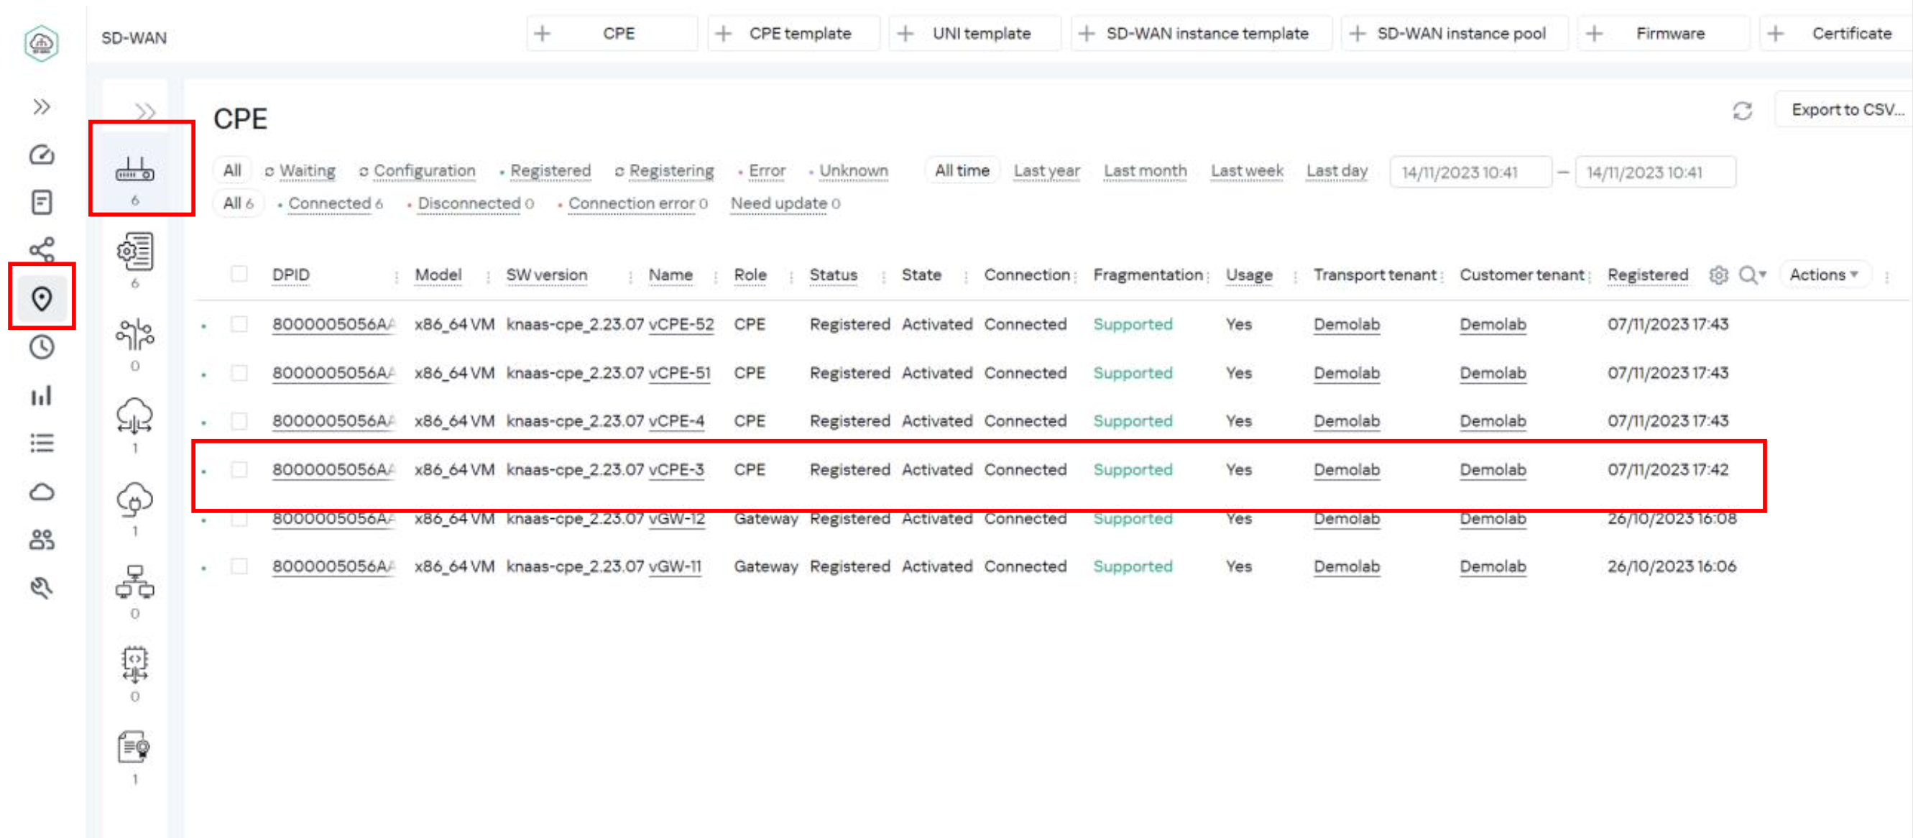Click the location pin icon in the left sidebar

click(42, 298)
